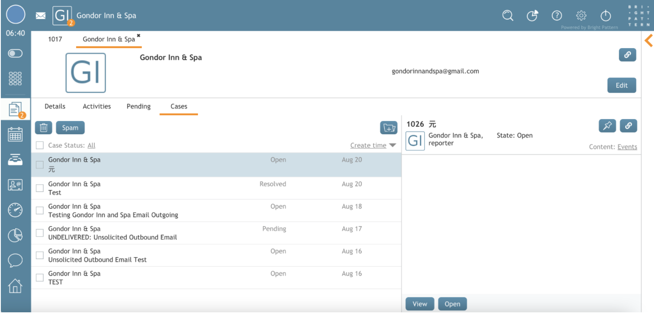
Task: Open the Content Events dropdown
Action: pos(627,147)
